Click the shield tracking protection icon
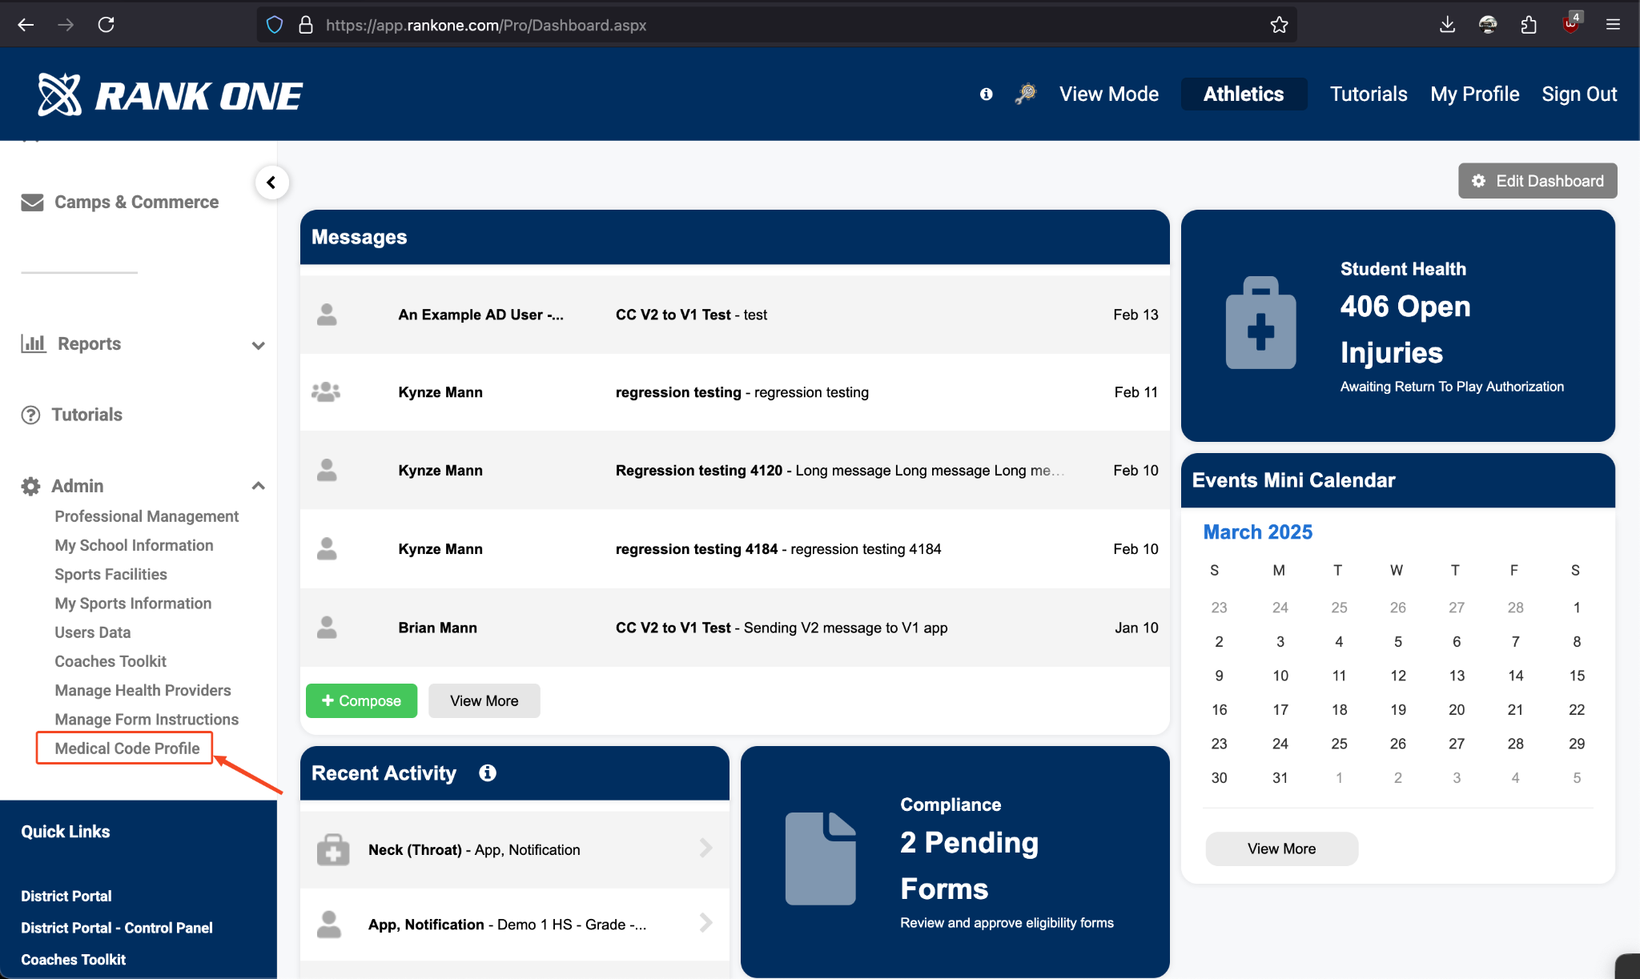 (x=275, y=25)
